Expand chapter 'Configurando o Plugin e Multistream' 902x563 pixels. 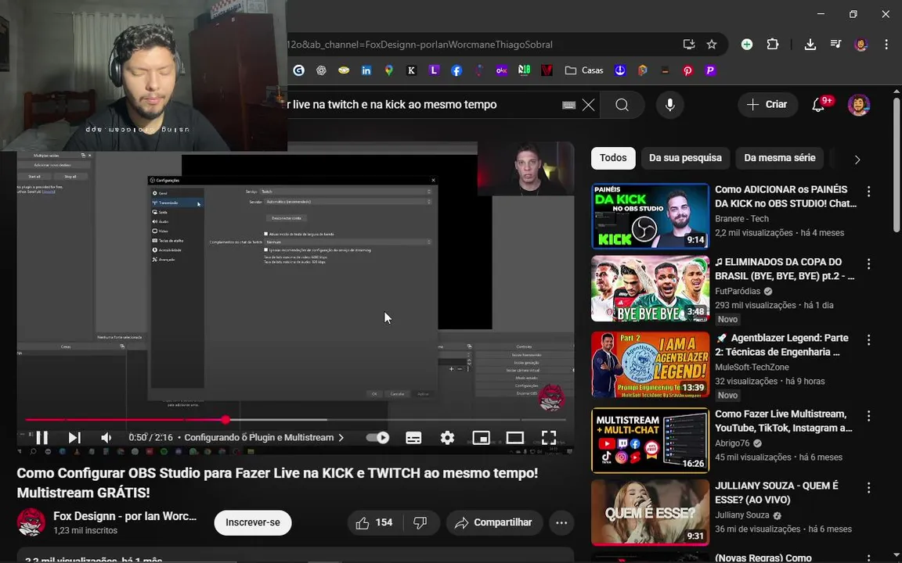264,438
